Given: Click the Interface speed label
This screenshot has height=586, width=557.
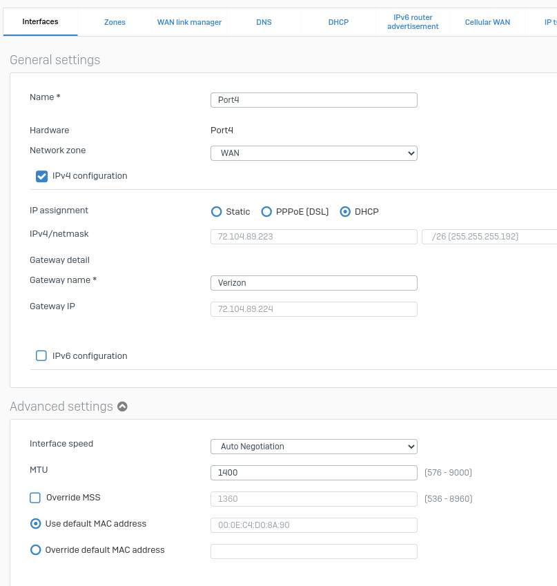Looking at the screenshot, I should tap(61, 444).
